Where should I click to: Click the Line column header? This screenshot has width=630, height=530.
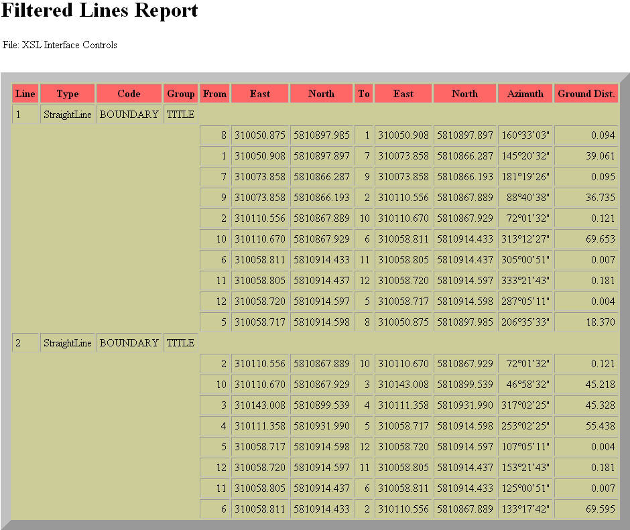(x=25, y=94)
